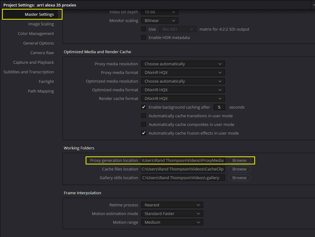Browse for Gallery stills location
The image size is (315, 237).
point(239,178)
